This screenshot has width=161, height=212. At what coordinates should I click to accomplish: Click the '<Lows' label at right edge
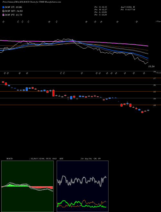(158, 73)
